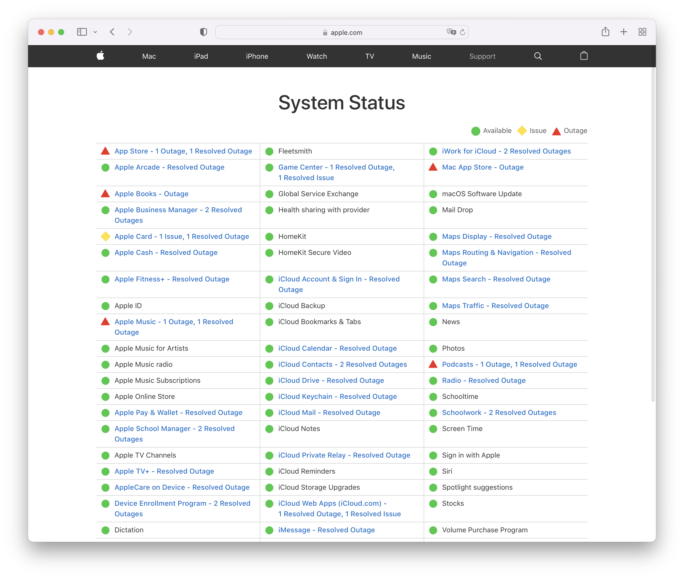Click green status dot beside HomeKit
The height and width of the screenshot is (579, 684).
pyautogui.click(x=269, y=237)
